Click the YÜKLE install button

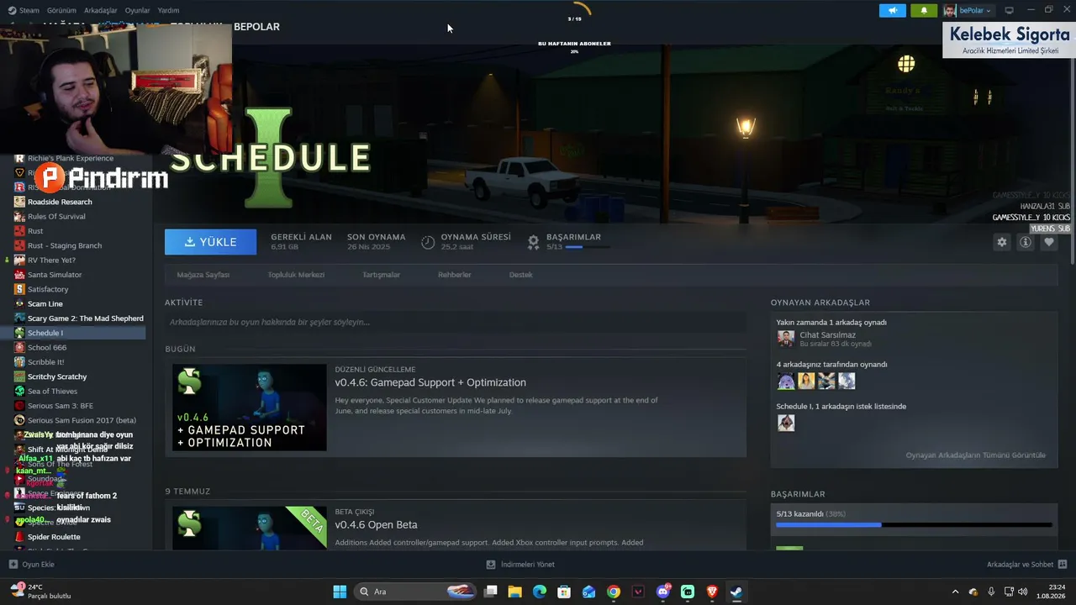point(211,242)
